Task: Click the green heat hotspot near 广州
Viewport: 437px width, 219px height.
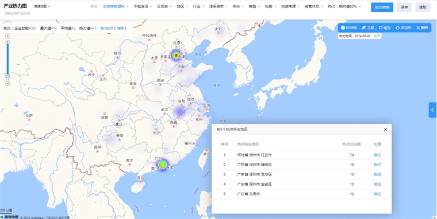Action: (x=162, y=164)
